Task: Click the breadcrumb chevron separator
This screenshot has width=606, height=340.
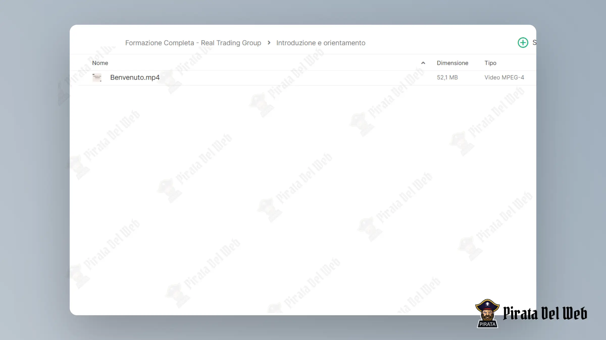Action: point(269,43)
